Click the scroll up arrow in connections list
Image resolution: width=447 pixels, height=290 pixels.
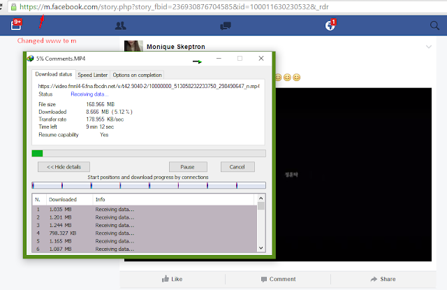261,198
